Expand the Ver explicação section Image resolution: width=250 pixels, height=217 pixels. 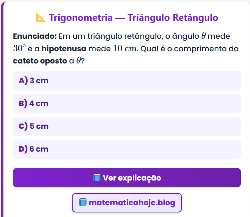coord(127,178)
